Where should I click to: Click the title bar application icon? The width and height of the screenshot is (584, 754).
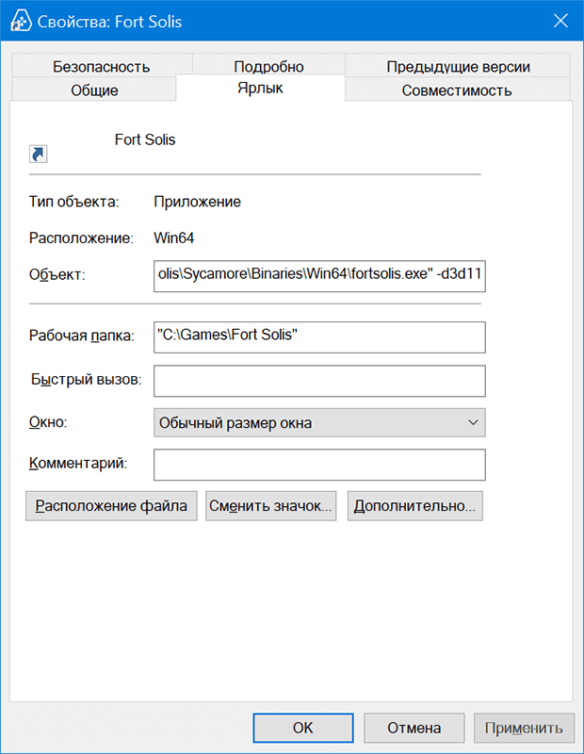click(x=21, y=21)
